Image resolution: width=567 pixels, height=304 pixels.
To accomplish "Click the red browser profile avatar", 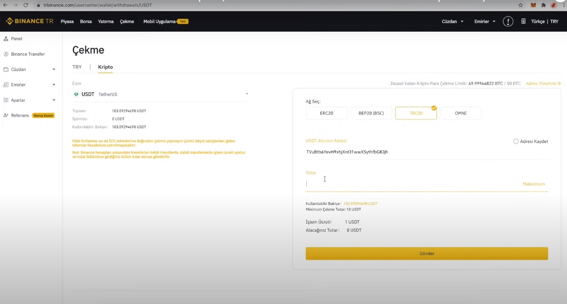I will [x=553, y=5].
